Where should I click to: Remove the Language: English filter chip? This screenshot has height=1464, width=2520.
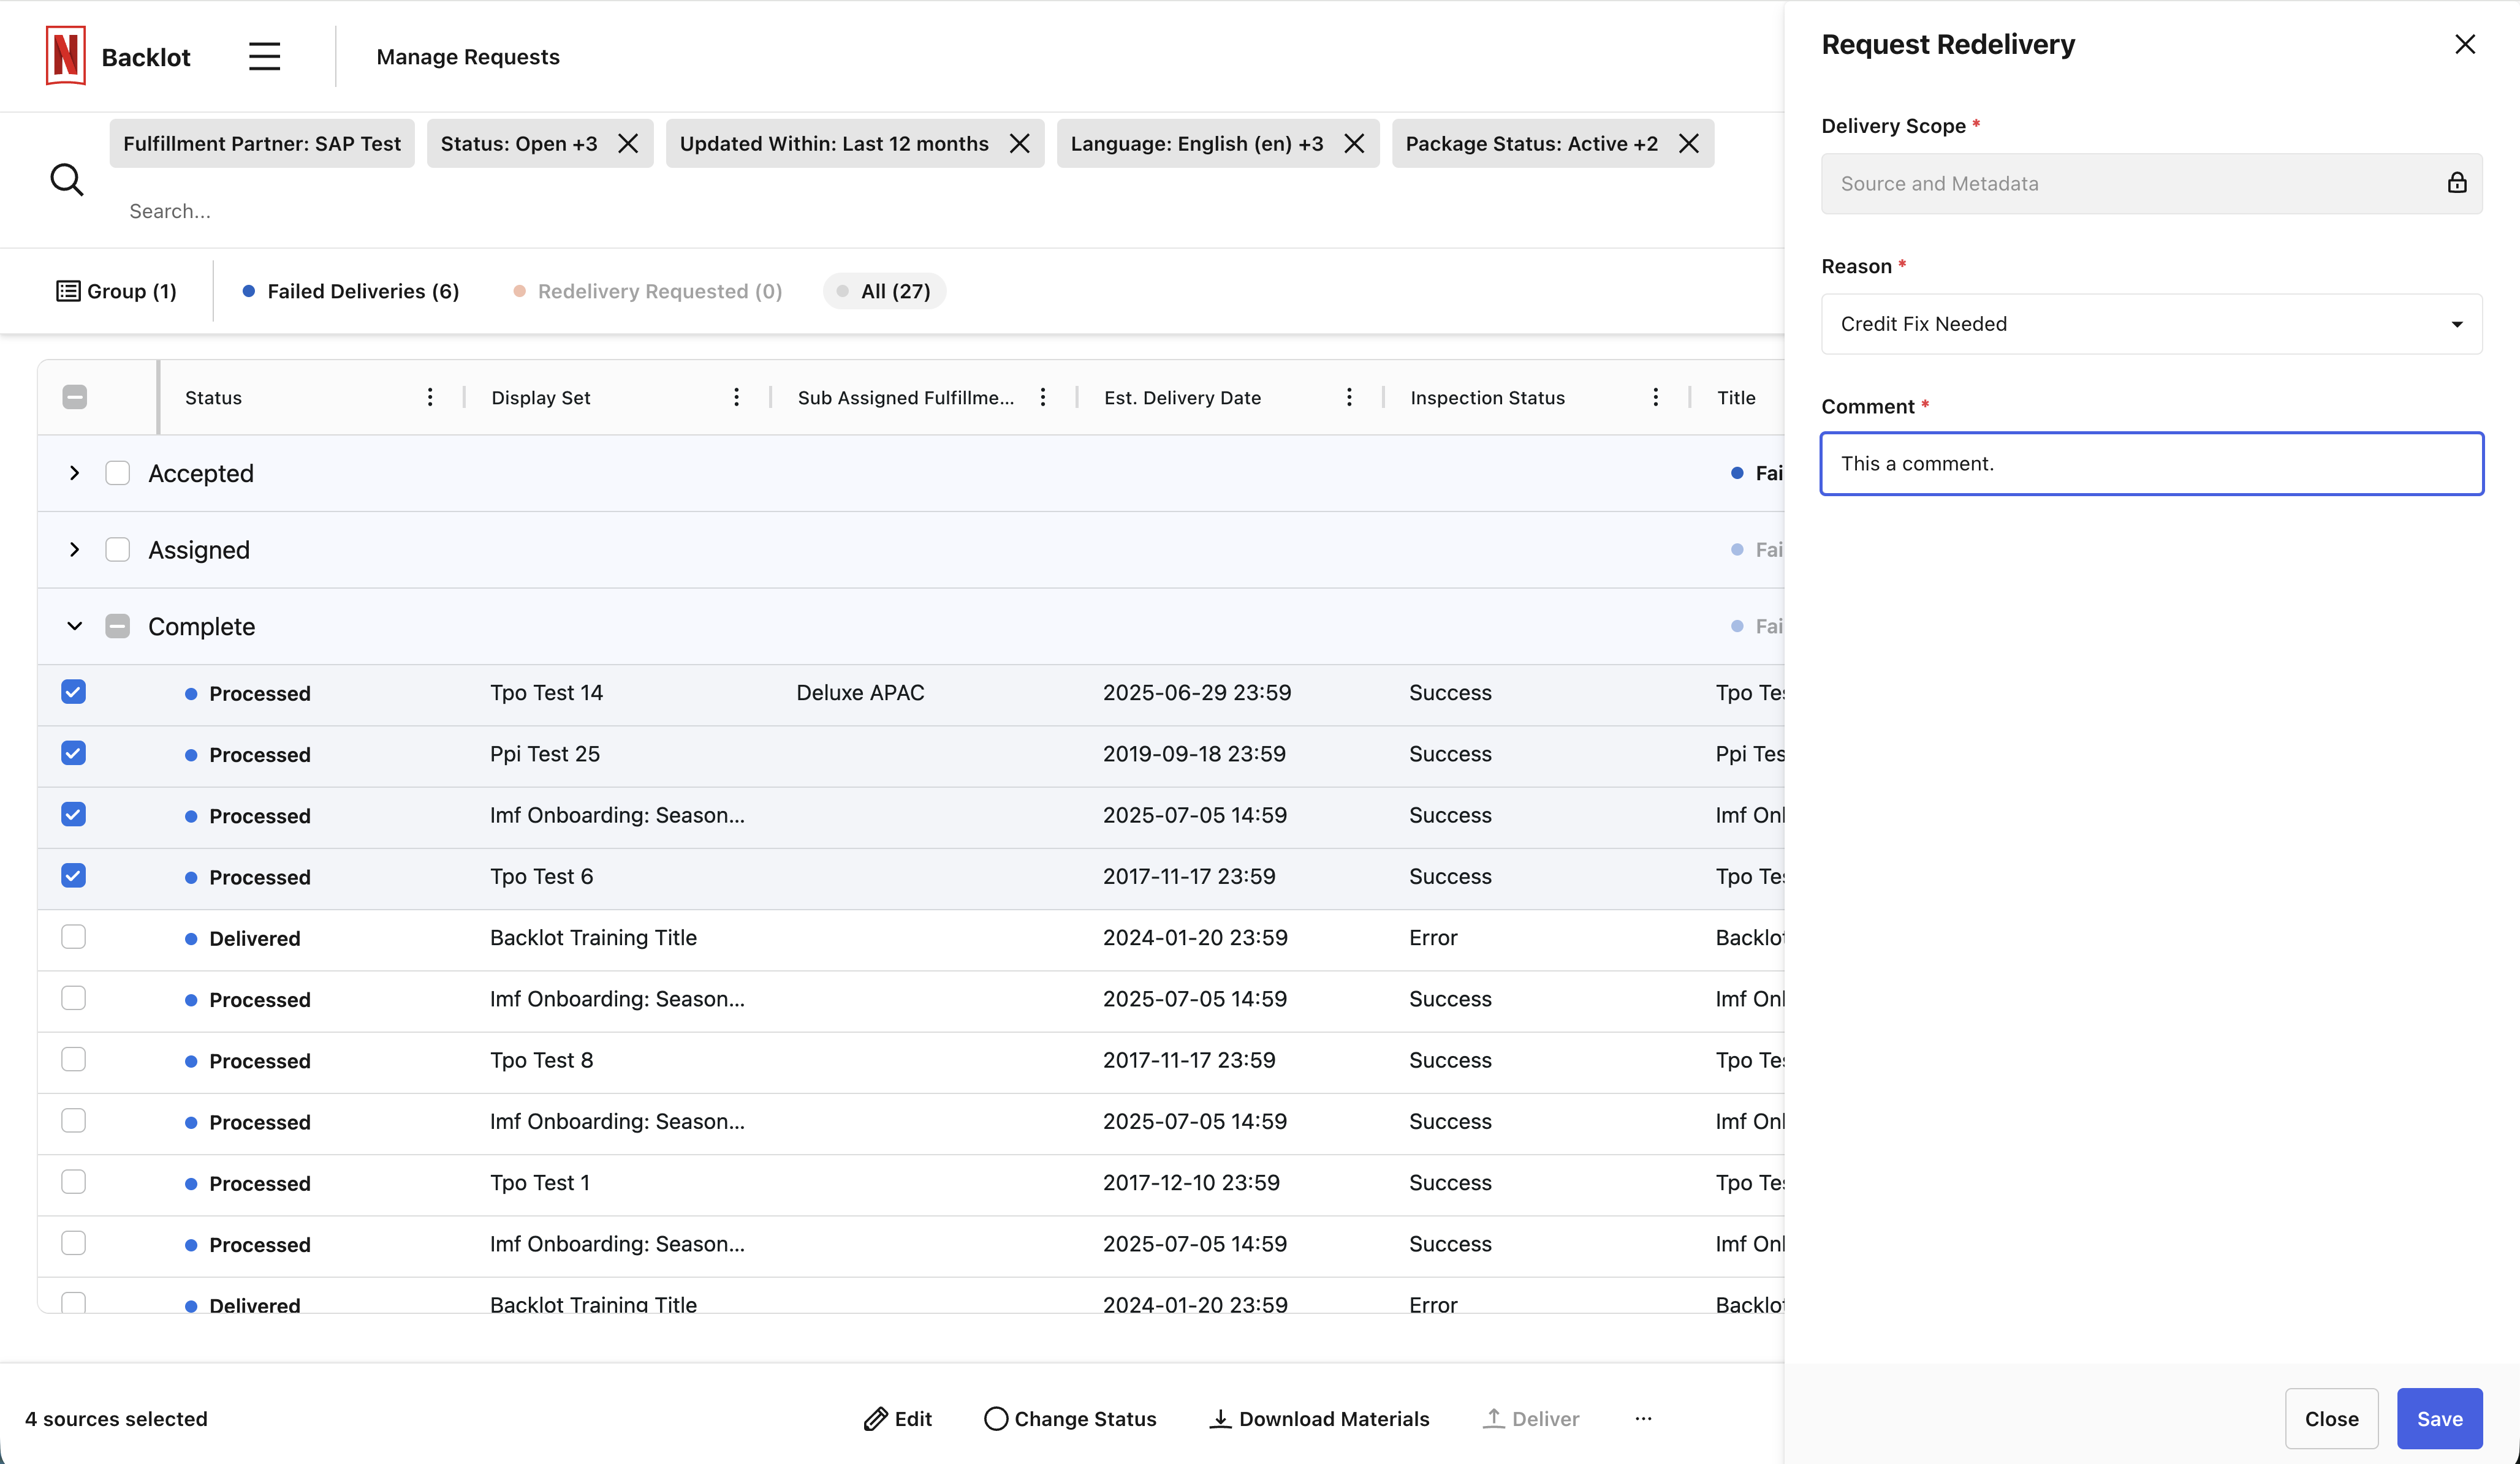[1354, 144]
